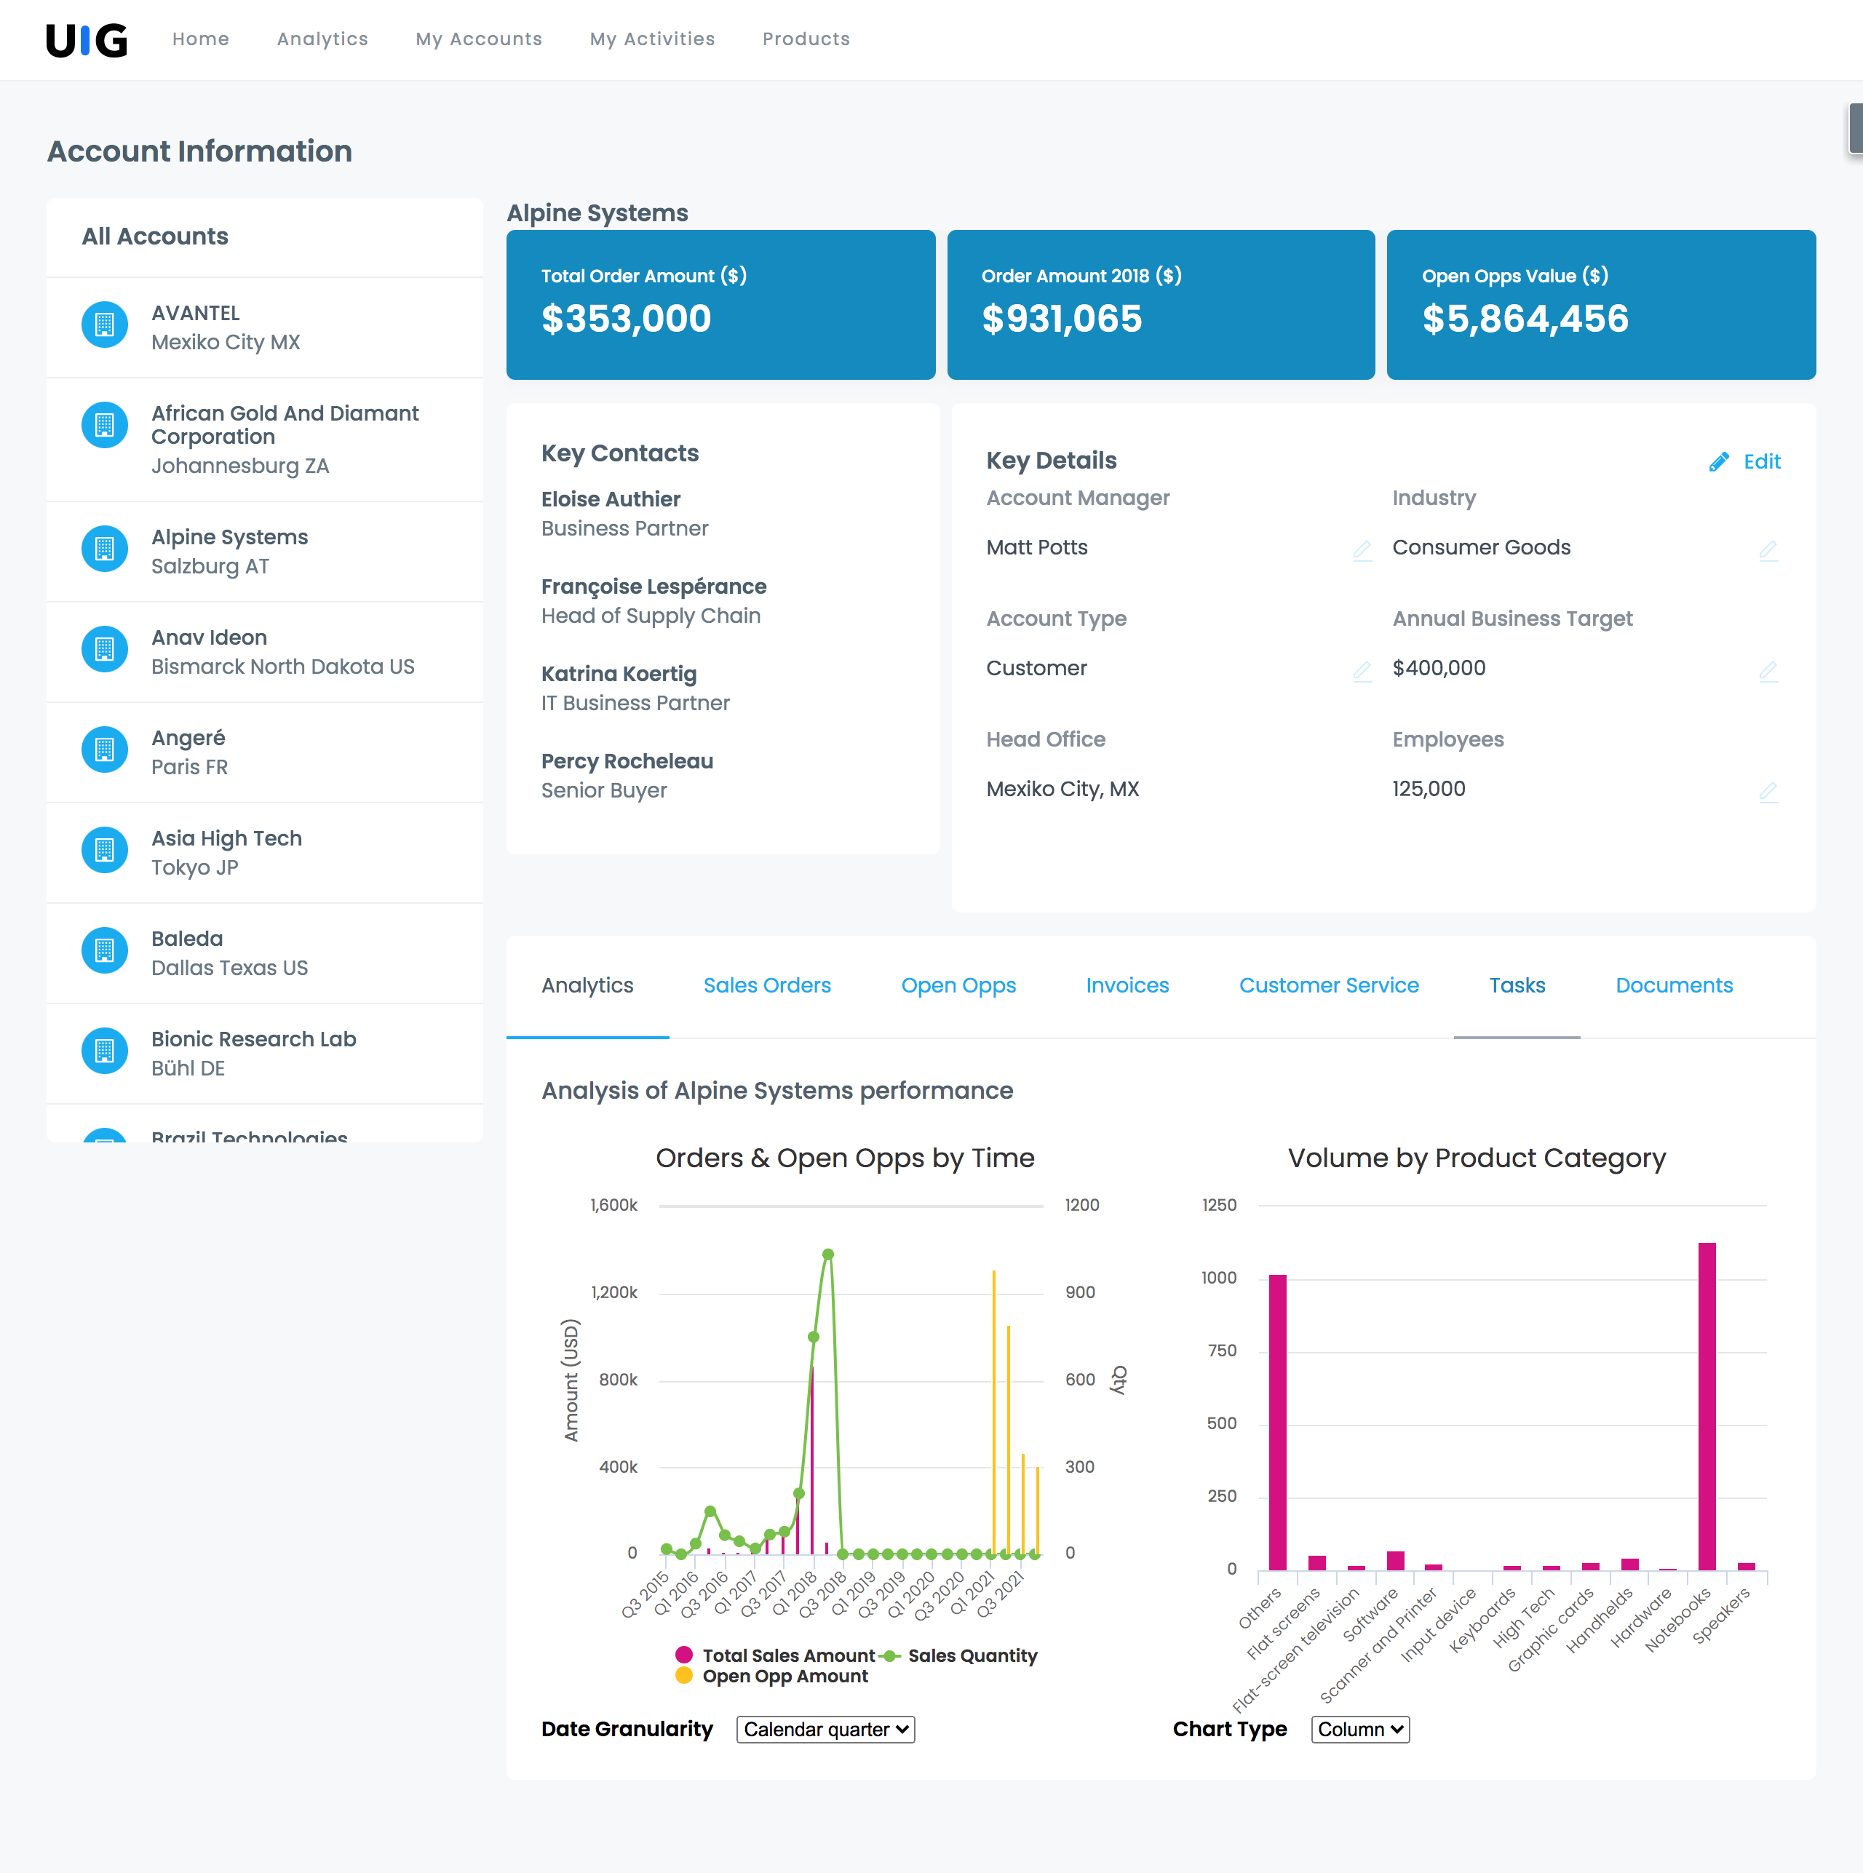Switch to the Customer Service tab

1329,986
